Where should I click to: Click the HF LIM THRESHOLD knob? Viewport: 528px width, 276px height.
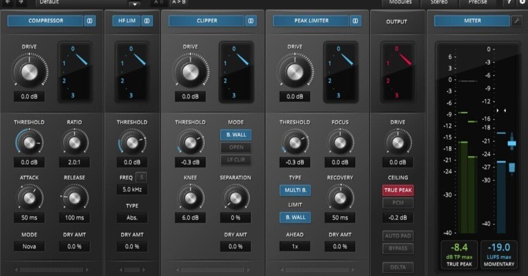(x=132, y=143)
